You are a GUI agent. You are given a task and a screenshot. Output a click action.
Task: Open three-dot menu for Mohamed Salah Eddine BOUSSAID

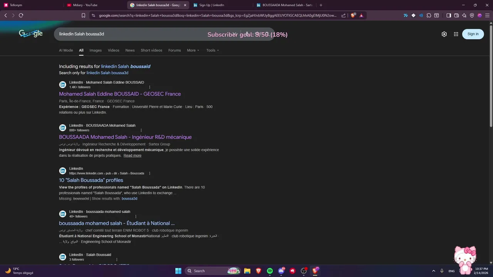pyautogui.click(x=150, y=87)
